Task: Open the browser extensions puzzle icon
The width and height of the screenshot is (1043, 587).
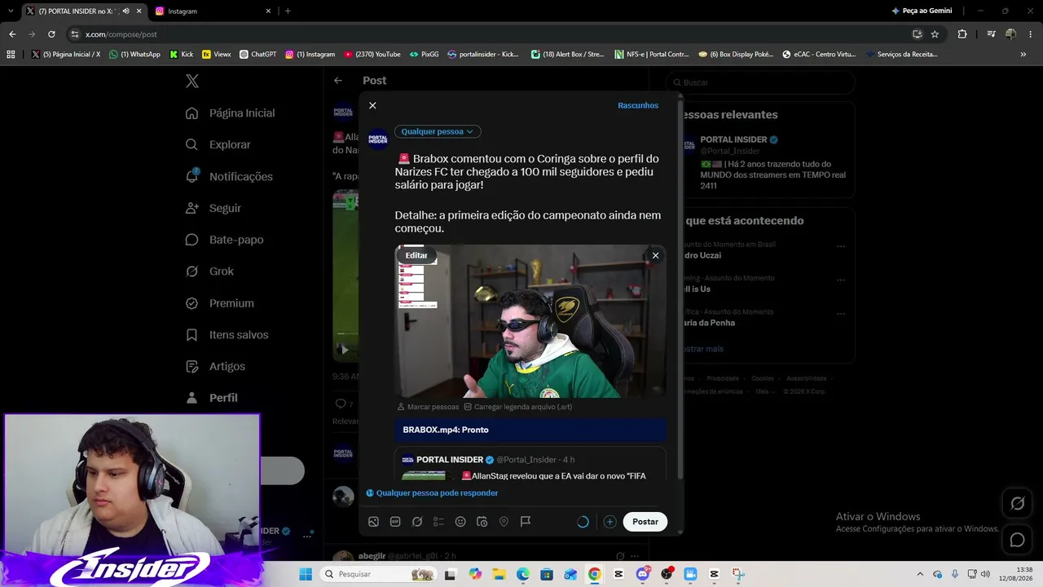Action: [x=962, y=34]
